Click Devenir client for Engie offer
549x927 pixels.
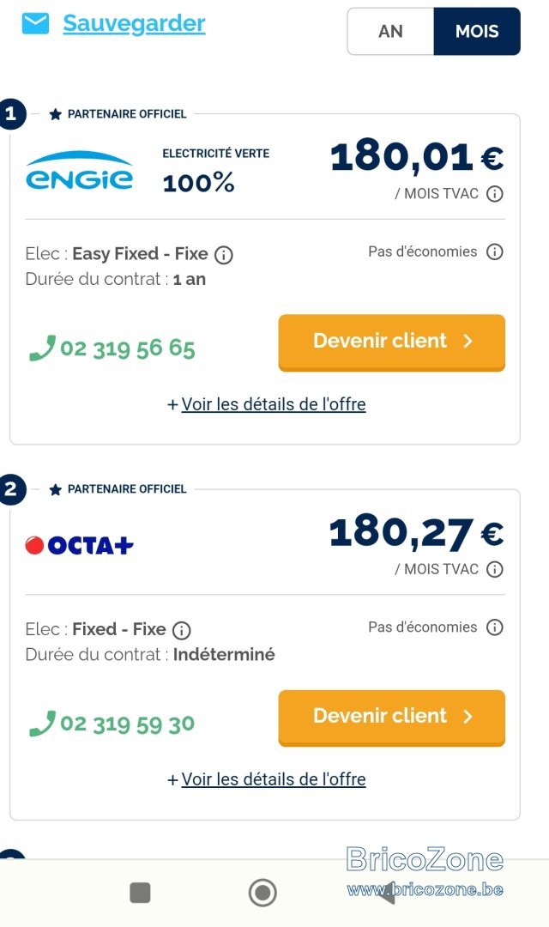392,342
